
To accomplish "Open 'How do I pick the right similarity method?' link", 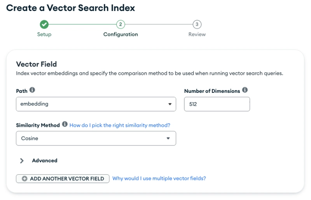I will tap(120, 125).
